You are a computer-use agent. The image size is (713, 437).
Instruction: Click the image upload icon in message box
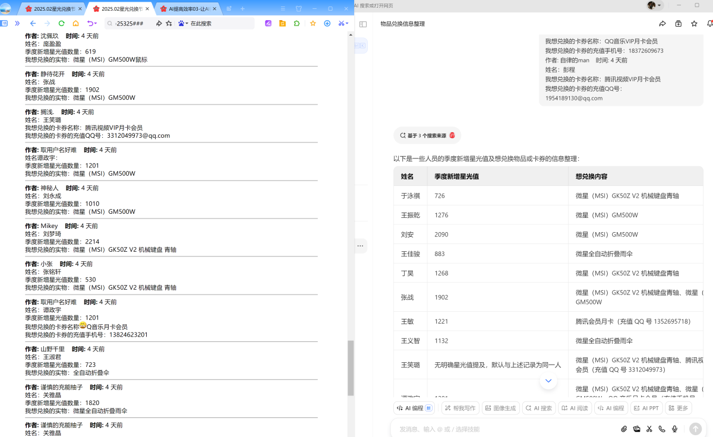[x=637, y=429]
